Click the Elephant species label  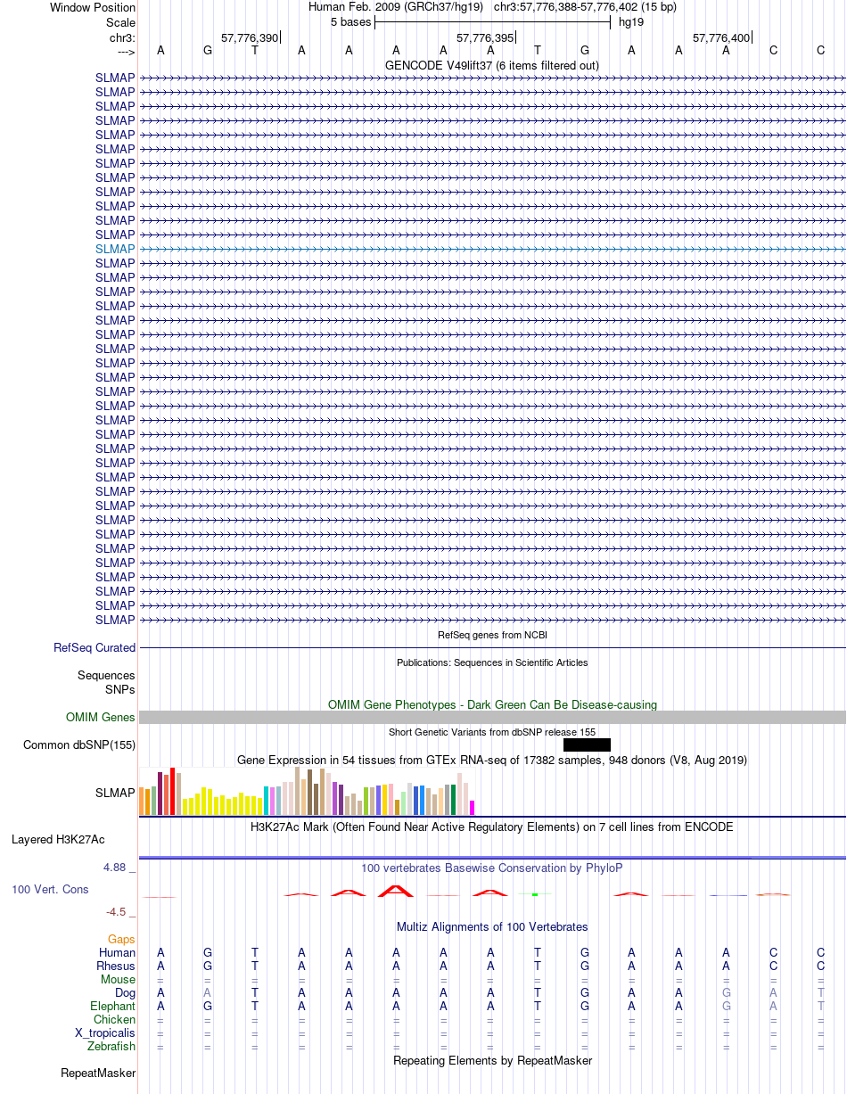(x=112, y=1006)
